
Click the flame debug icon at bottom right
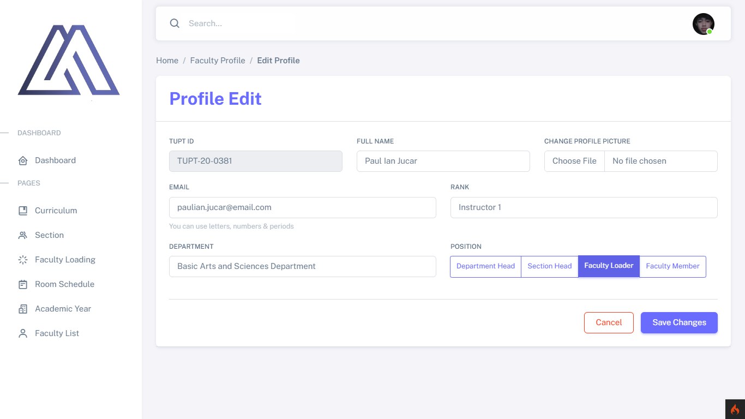pos(735,409)
